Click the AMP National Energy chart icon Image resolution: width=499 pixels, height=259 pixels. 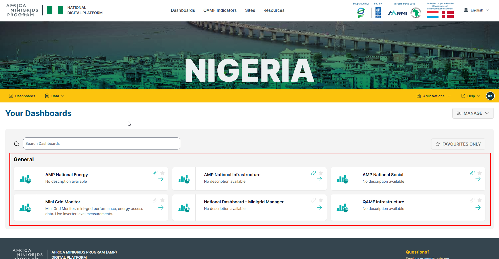[x=25, y=179]
